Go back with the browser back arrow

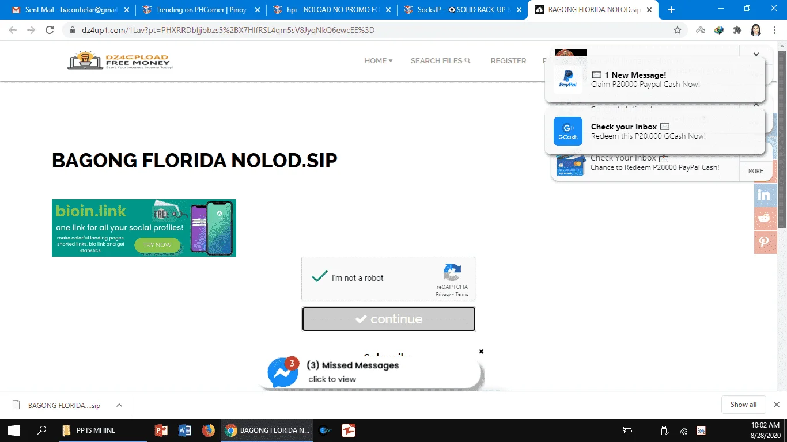click(x=13, y=30)
